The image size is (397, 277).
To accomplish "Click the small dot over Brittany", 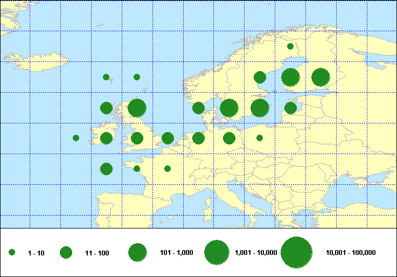I will pyautogui.click(x=137, y=169).
